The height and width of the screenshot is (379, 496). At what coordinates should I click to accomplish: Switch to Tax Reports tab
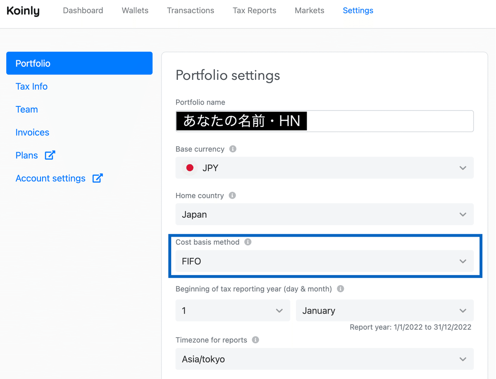(x=255, y=11)
